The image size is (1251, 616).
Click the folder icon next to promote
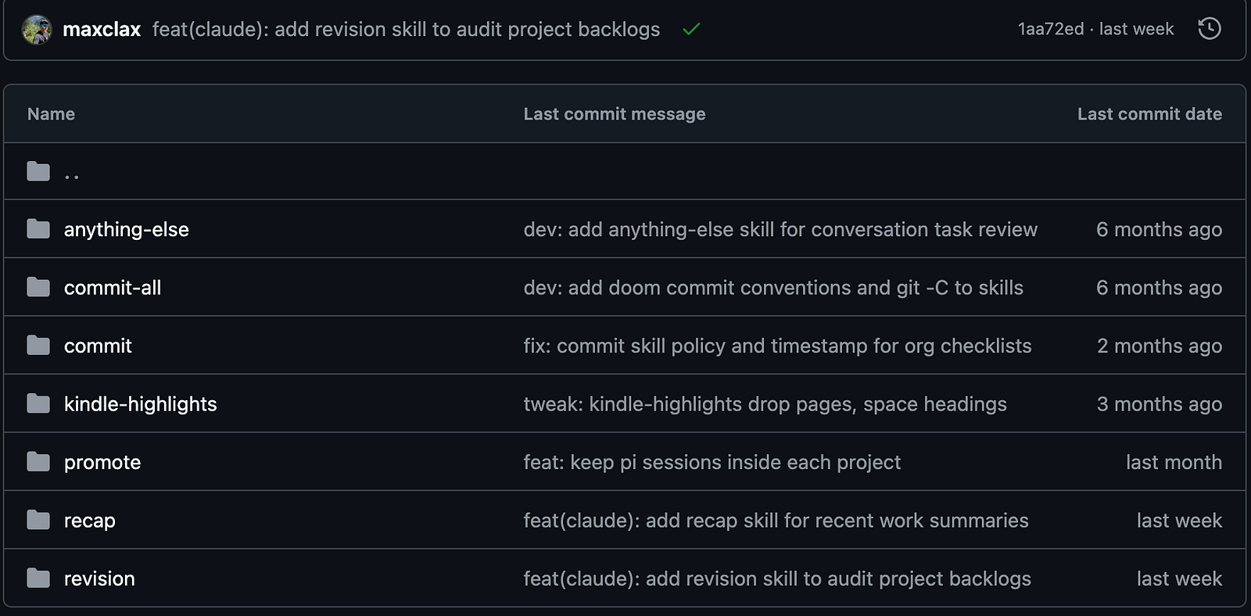38,462
